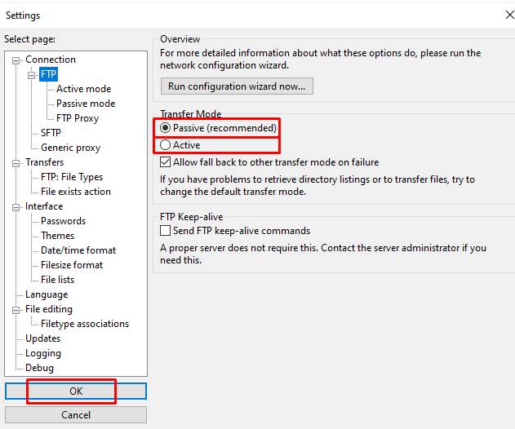
Task: Select the SFTP page
Action: pyautogui.click(x=51, y=133)
